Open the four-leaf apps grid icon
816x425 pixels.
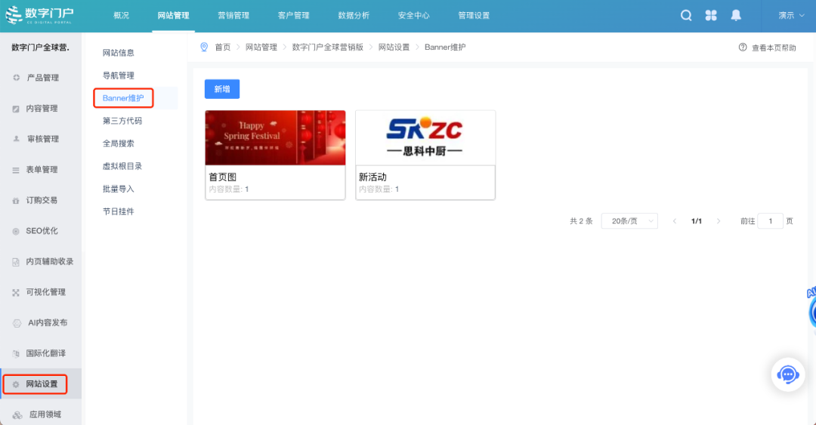(x=711, y=16)
